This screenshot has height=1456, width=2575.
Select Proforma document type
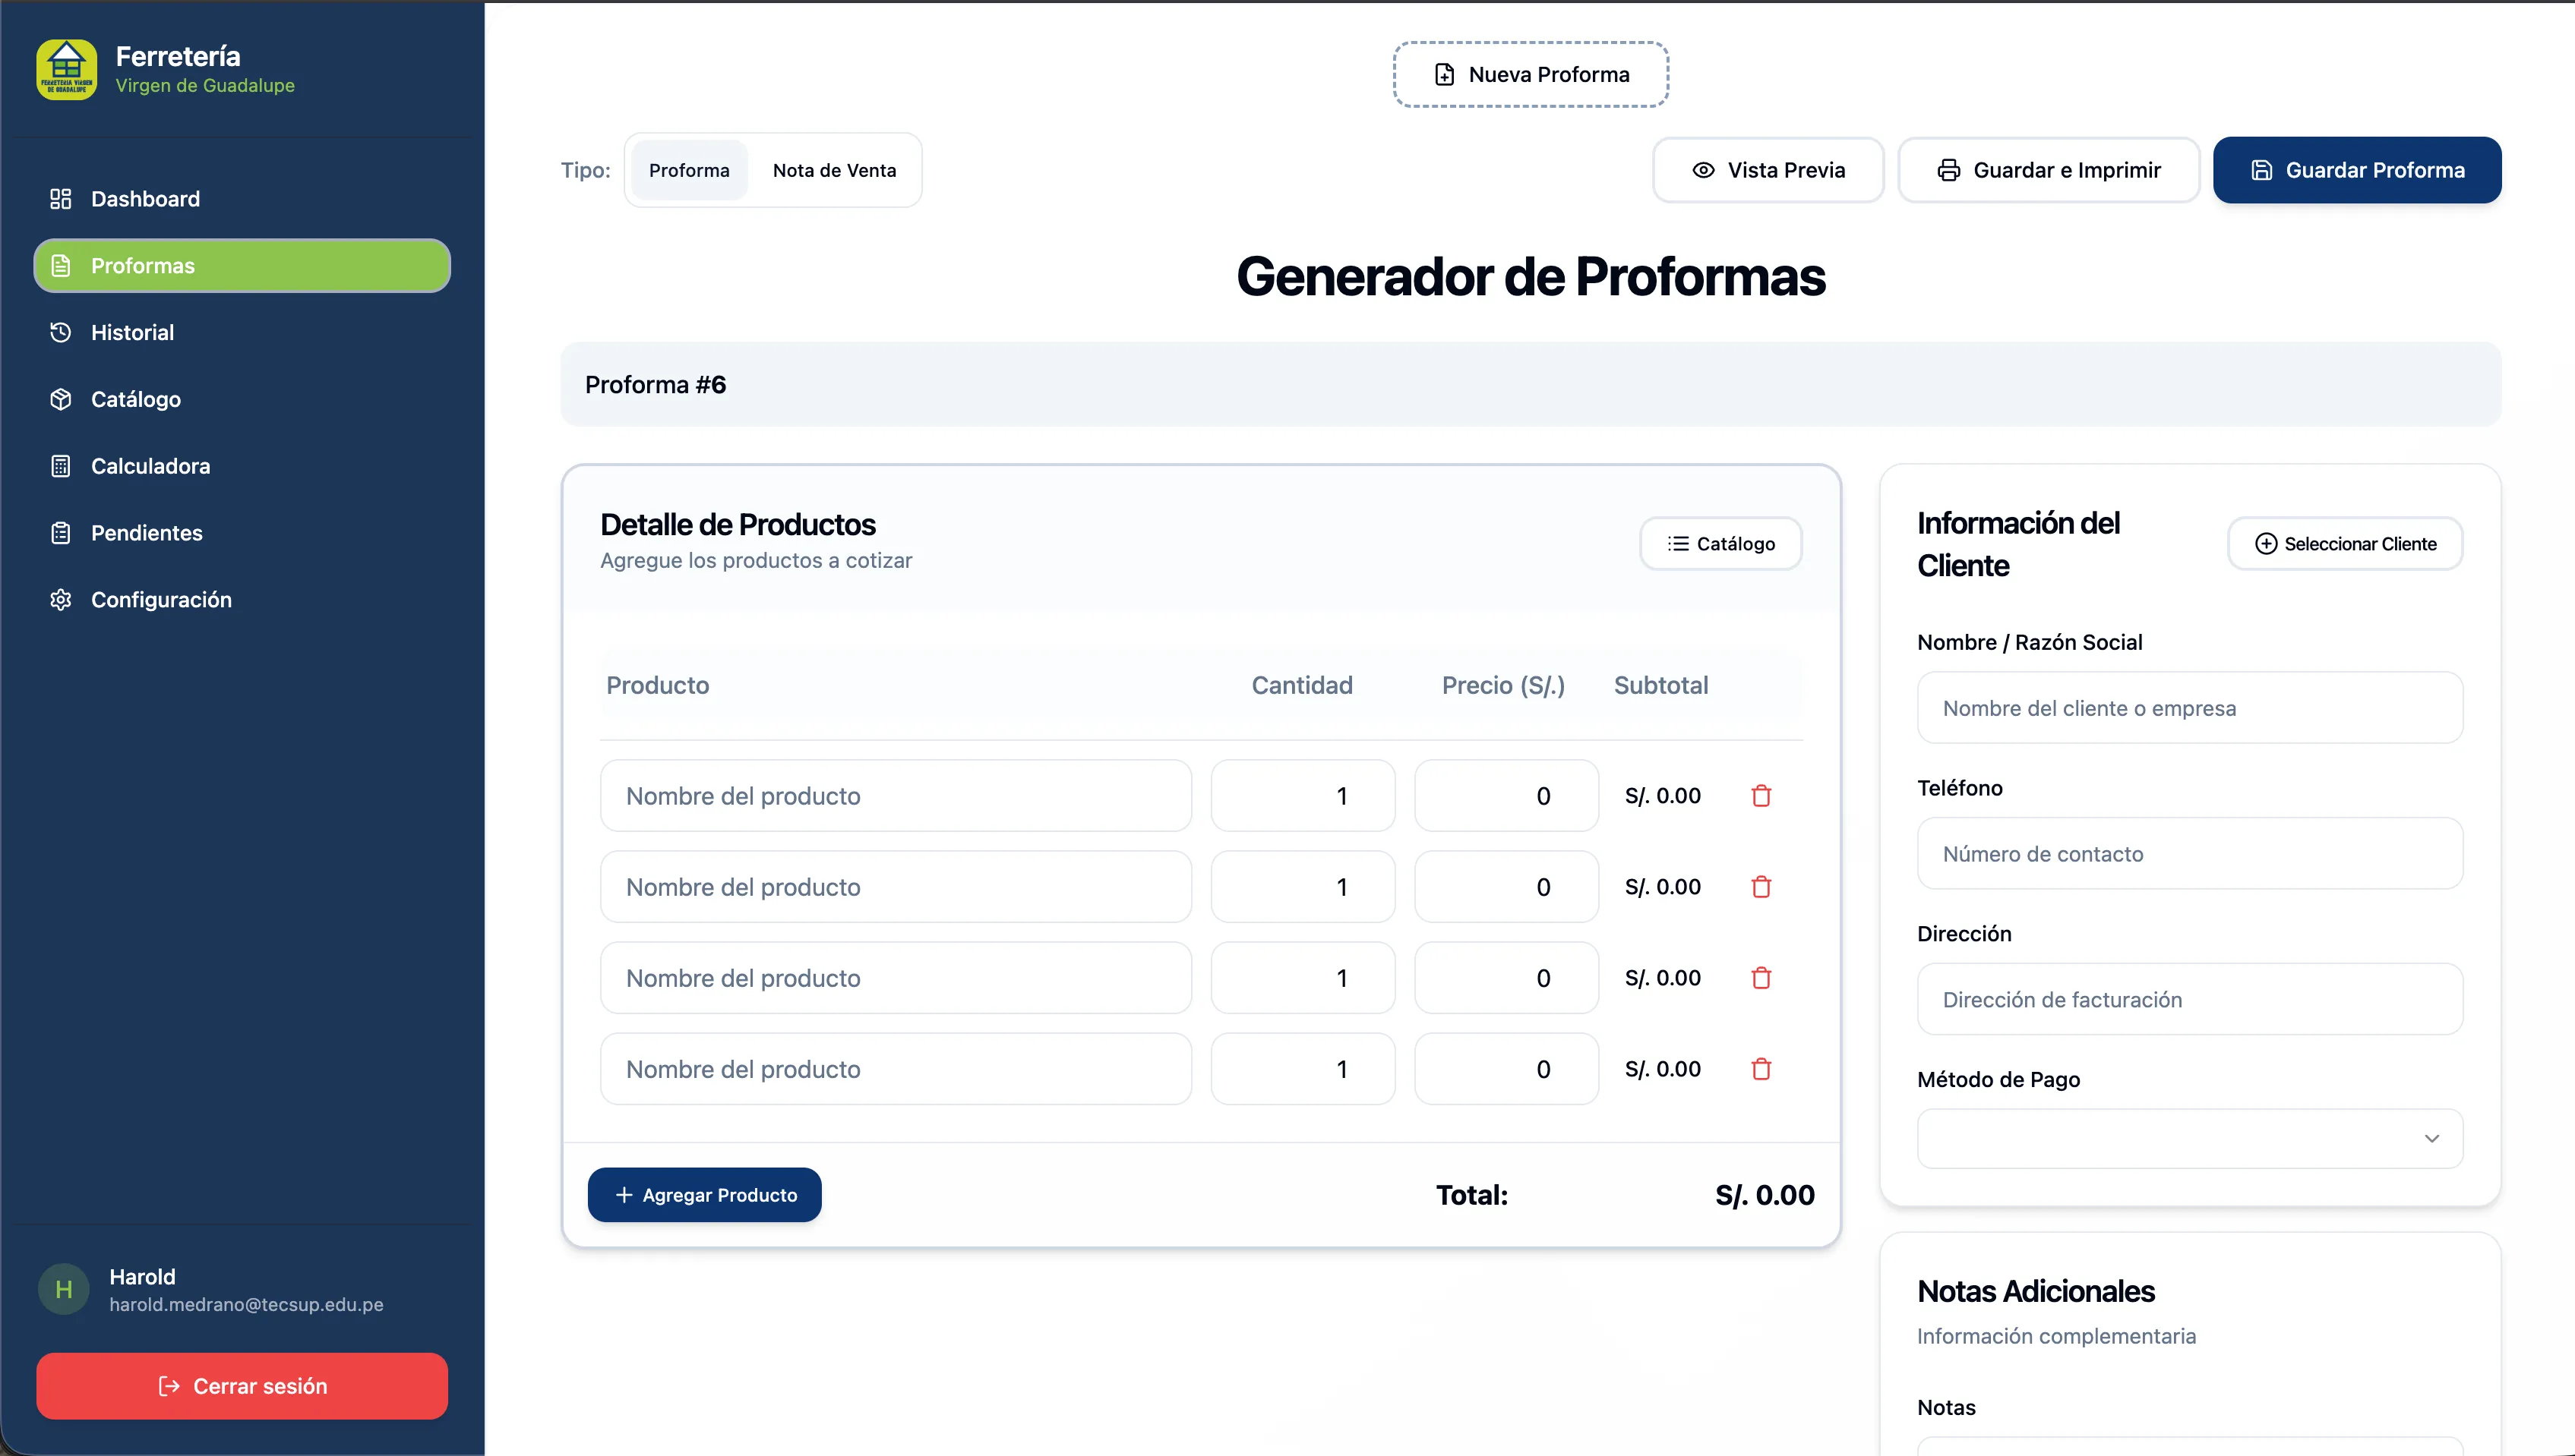pos(688,170)
